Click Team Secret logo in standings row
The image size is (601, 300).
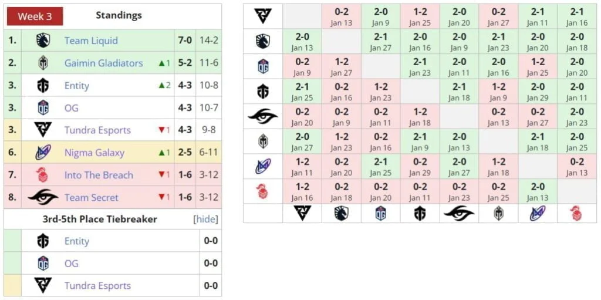click(x=43, y=197)
